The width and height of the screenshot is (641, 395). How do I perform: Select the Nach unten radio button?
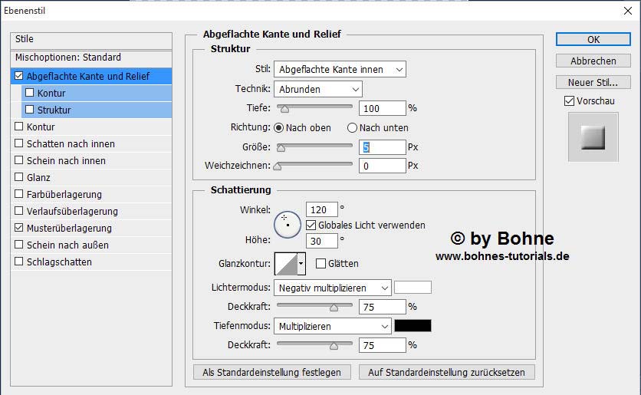(353, 128)
